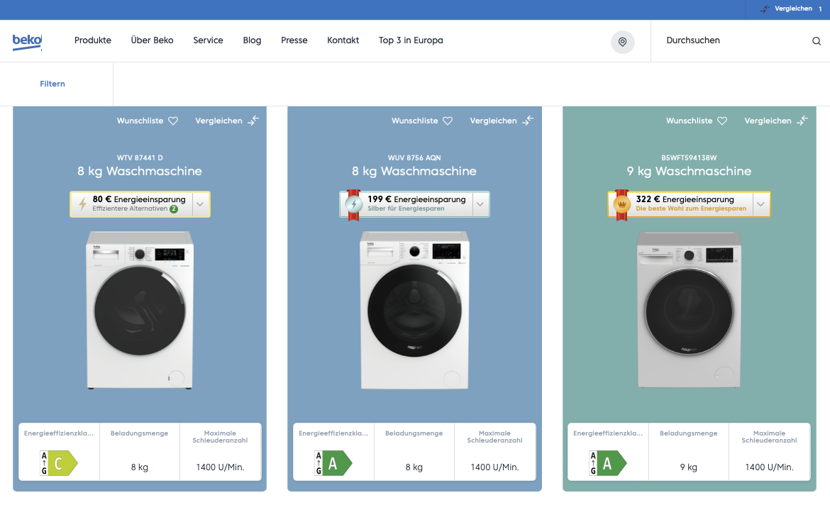Go to the Service menu item
Viewport: 830px width, 505px height.
(x=208, y=40)
